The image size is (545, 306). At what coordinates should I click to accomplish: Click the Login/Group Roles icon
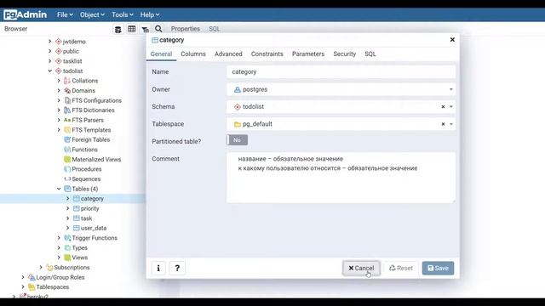pos(32,277)
